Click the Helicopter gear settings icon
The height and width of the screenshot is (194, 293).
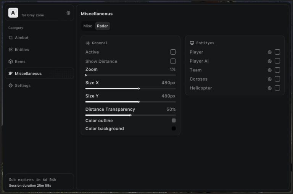pos(270,88)
